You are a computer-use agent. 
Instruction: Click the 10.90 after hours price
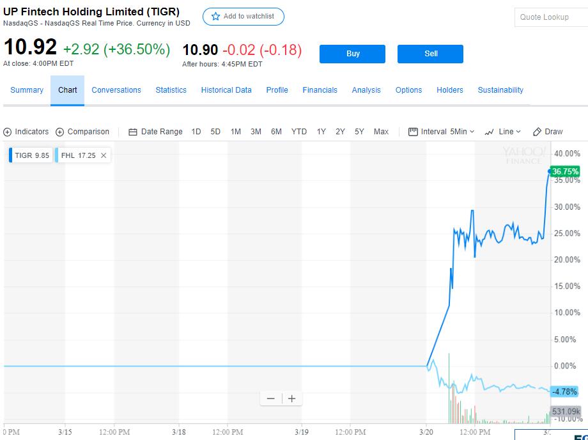(x=200, y=50)
